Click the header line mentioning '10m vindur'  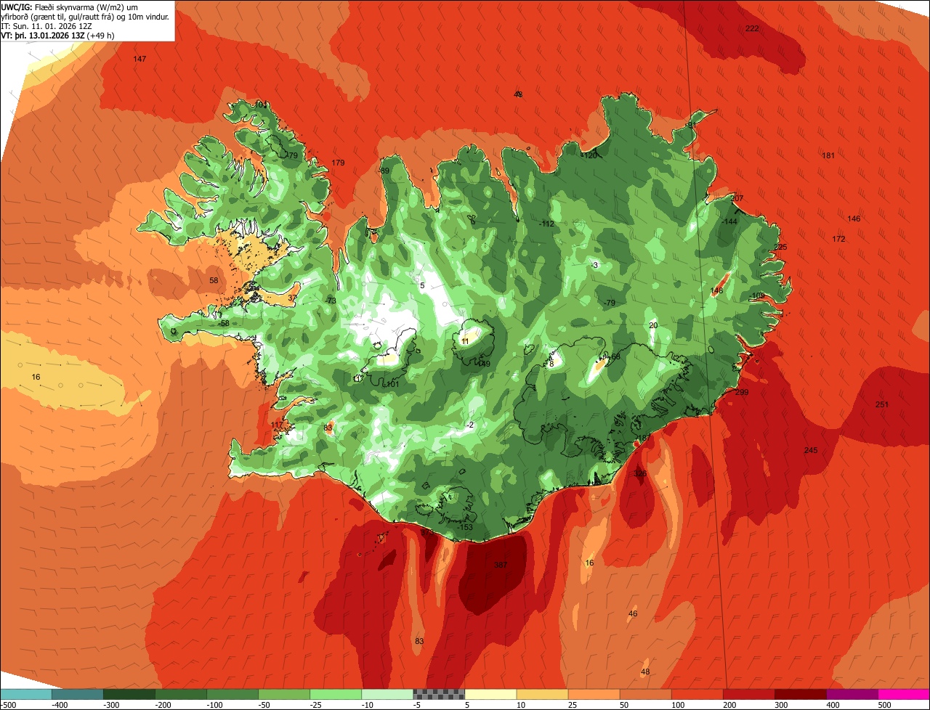[x=85, y=16]
